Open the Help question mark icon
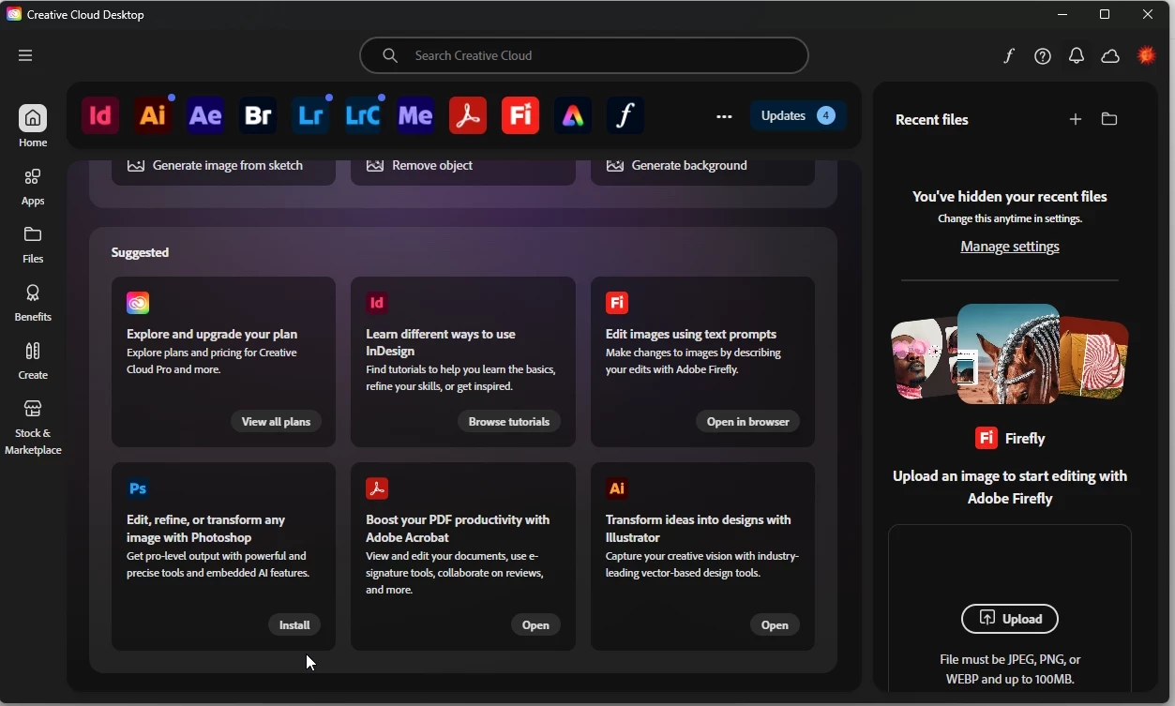1175x706 pixels. click(1043, 56)
